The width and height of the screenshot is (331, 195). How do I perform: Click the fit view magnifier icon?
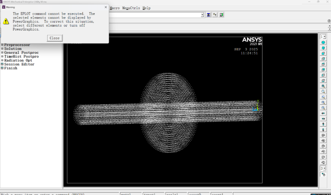[323, 86]
